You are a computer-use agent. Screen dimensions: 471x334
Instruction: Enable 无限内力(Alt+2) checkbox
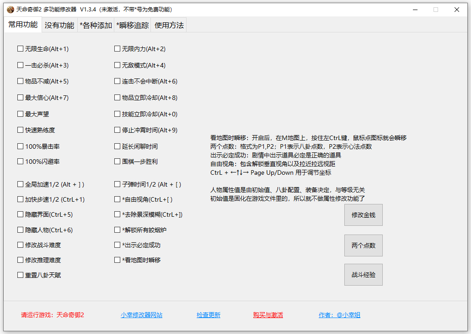118,49
